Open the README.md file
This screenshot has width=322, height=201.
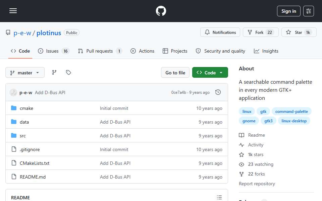(33, 177)
